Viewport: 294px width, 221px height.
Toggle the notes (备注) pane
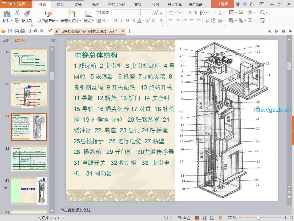click(x=184, y=218)
